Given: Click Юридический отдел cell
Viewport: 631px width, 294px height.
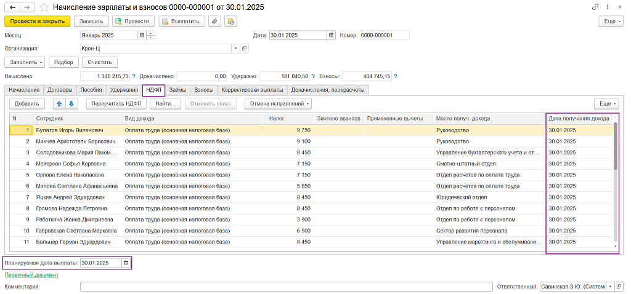Looking at the screenshot, I should click(x=489, y=197).
